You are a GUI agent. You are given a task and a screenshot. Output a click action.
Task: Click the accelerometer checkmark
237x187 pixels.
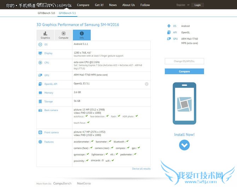point(92,141)
